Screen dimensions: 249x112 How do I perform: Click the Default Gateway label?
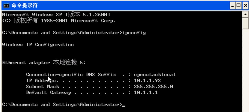tap(48, 93)
